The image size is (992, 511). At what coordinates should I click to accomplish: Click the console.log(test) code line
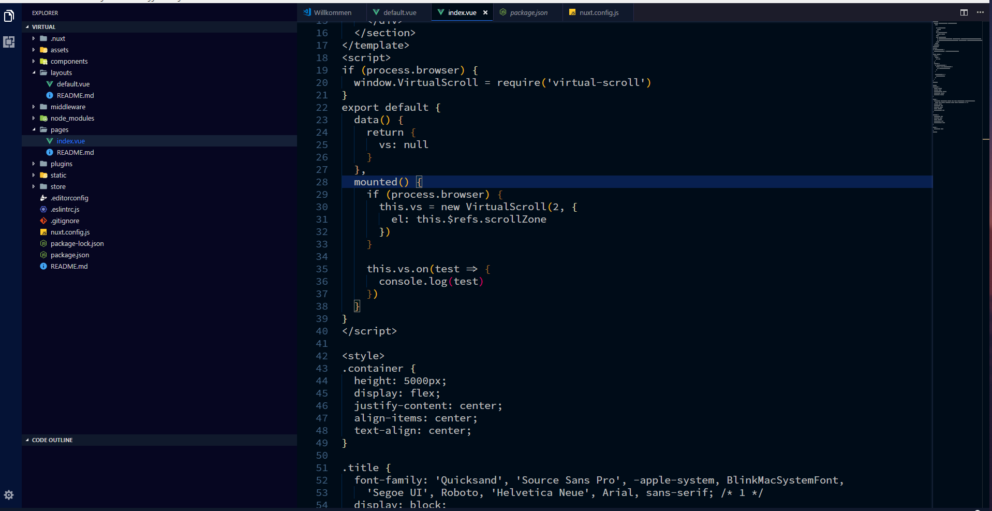tap(431, 282)
